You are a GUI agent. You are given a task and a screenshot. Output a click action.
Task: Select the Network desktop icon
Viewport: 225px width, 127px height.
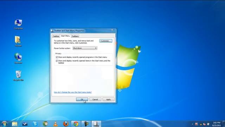point(18,59)
